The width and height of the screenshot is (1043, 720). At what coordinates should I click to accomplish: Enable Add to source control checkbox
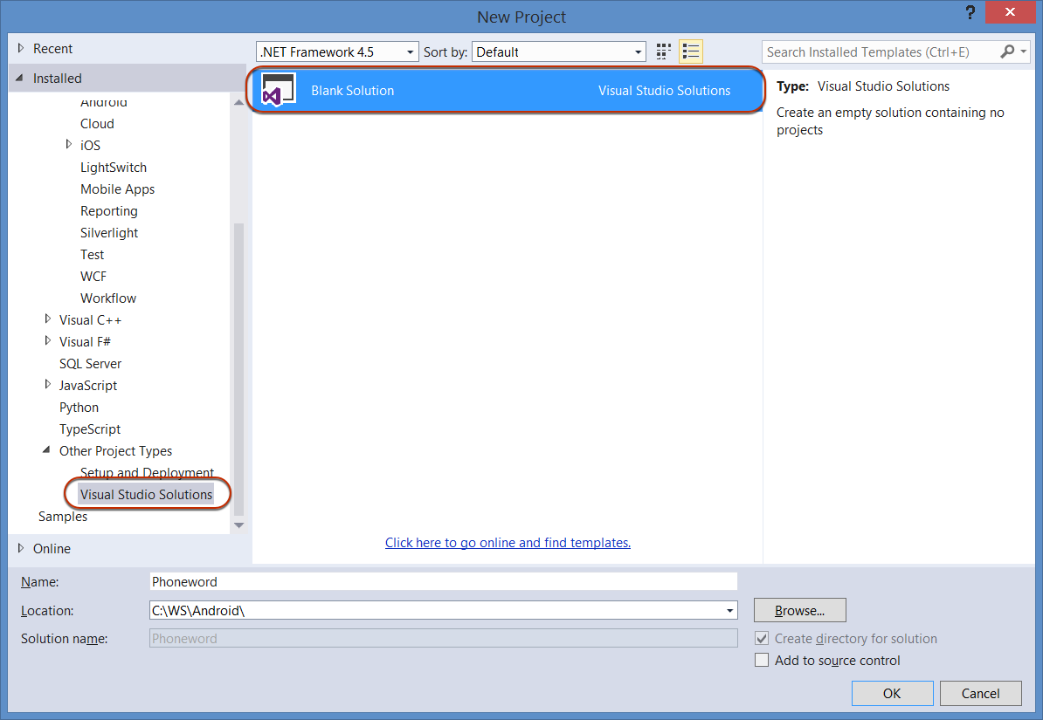coord(762,661)
